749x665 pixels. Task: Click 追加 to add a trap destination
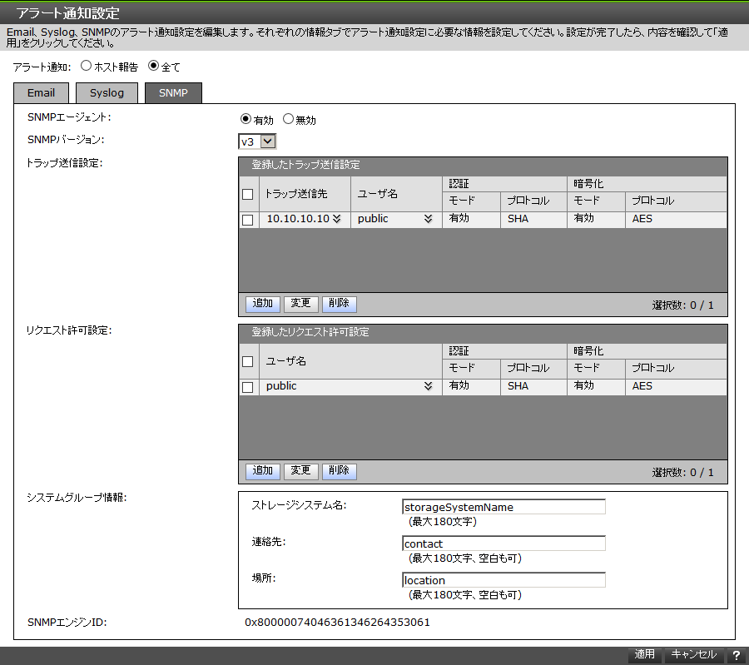(262, 303)
